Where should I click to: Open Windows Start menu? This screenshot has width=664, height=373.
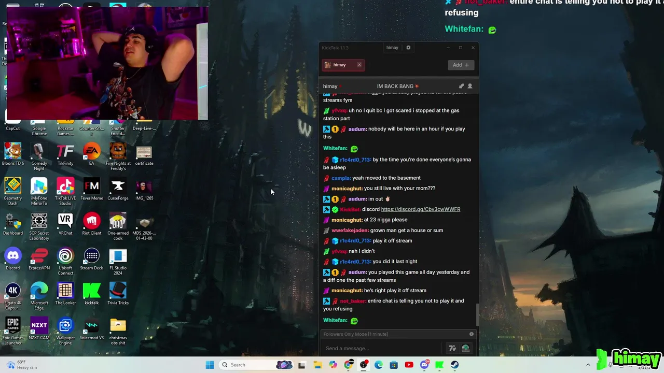coord(210,365)
